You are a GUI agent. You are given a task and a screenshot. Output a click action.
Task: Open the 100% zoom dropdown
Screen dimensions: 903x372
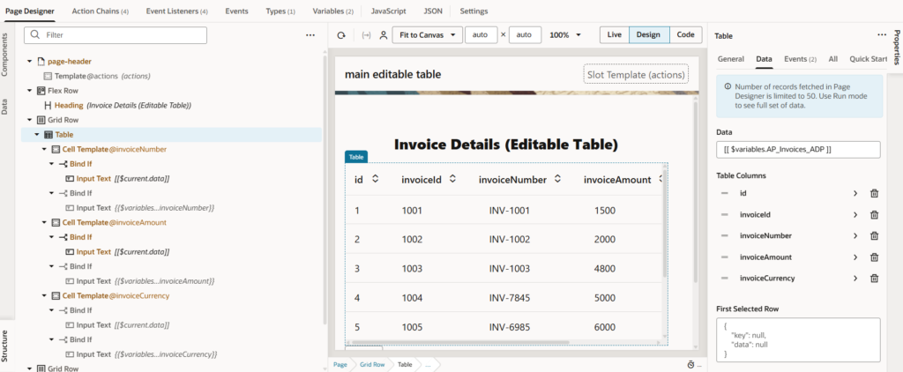(x=565, y=35)
